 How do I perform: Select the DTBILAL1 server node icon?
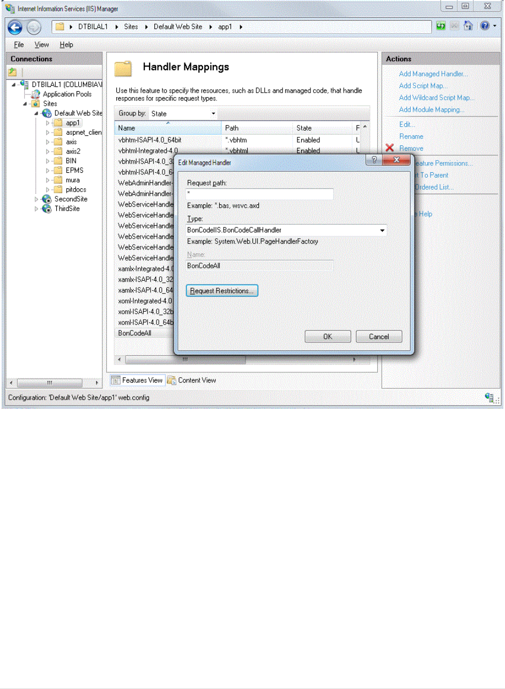[x=25, y=84]
